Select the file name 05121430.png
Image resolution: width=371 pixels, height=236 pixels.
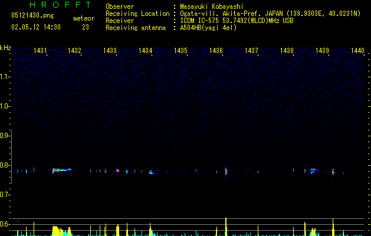click(x=32, y=15)
